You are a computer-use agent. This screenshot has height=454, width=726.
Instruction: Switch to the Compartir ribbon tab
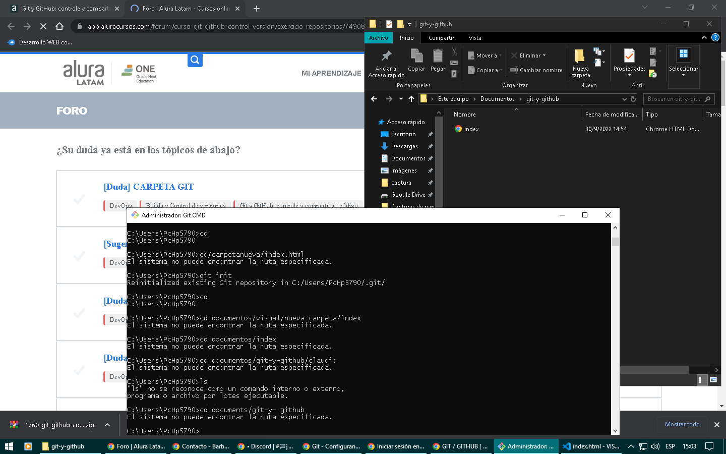click(441, 38)
